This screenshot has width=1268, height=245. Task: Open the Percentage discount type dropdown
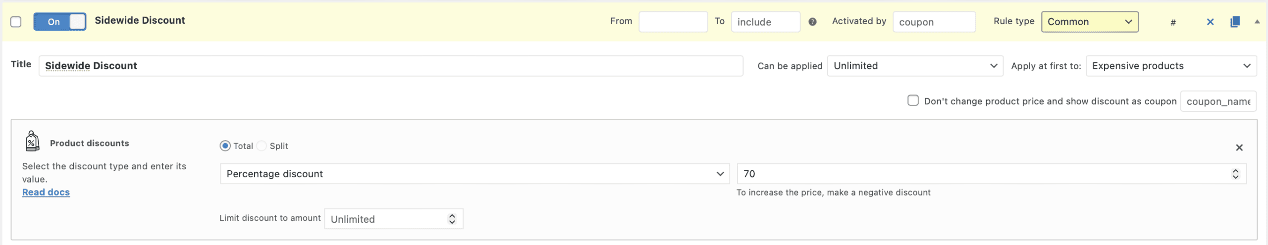(x=475, y=174)
